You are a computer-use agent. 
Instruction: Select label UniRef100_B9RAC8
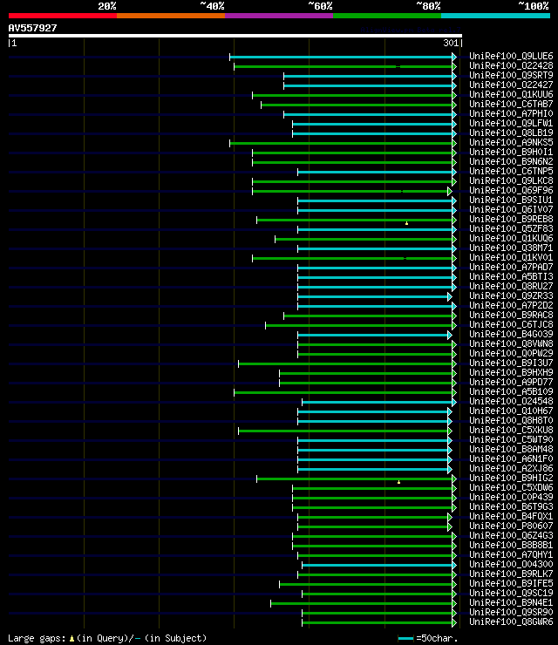[511, 316]
